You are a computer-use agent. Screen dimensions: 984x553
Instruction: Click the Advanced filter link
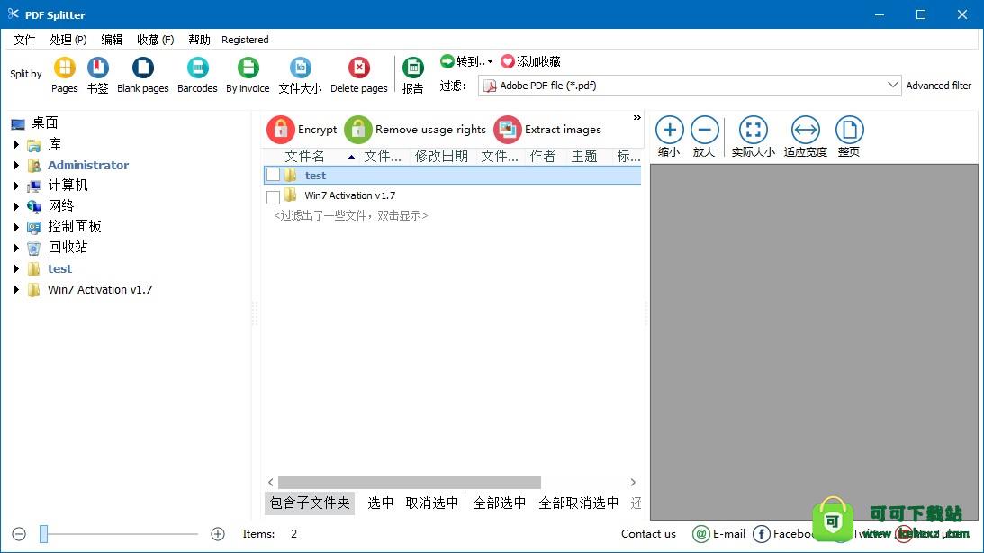938,86
